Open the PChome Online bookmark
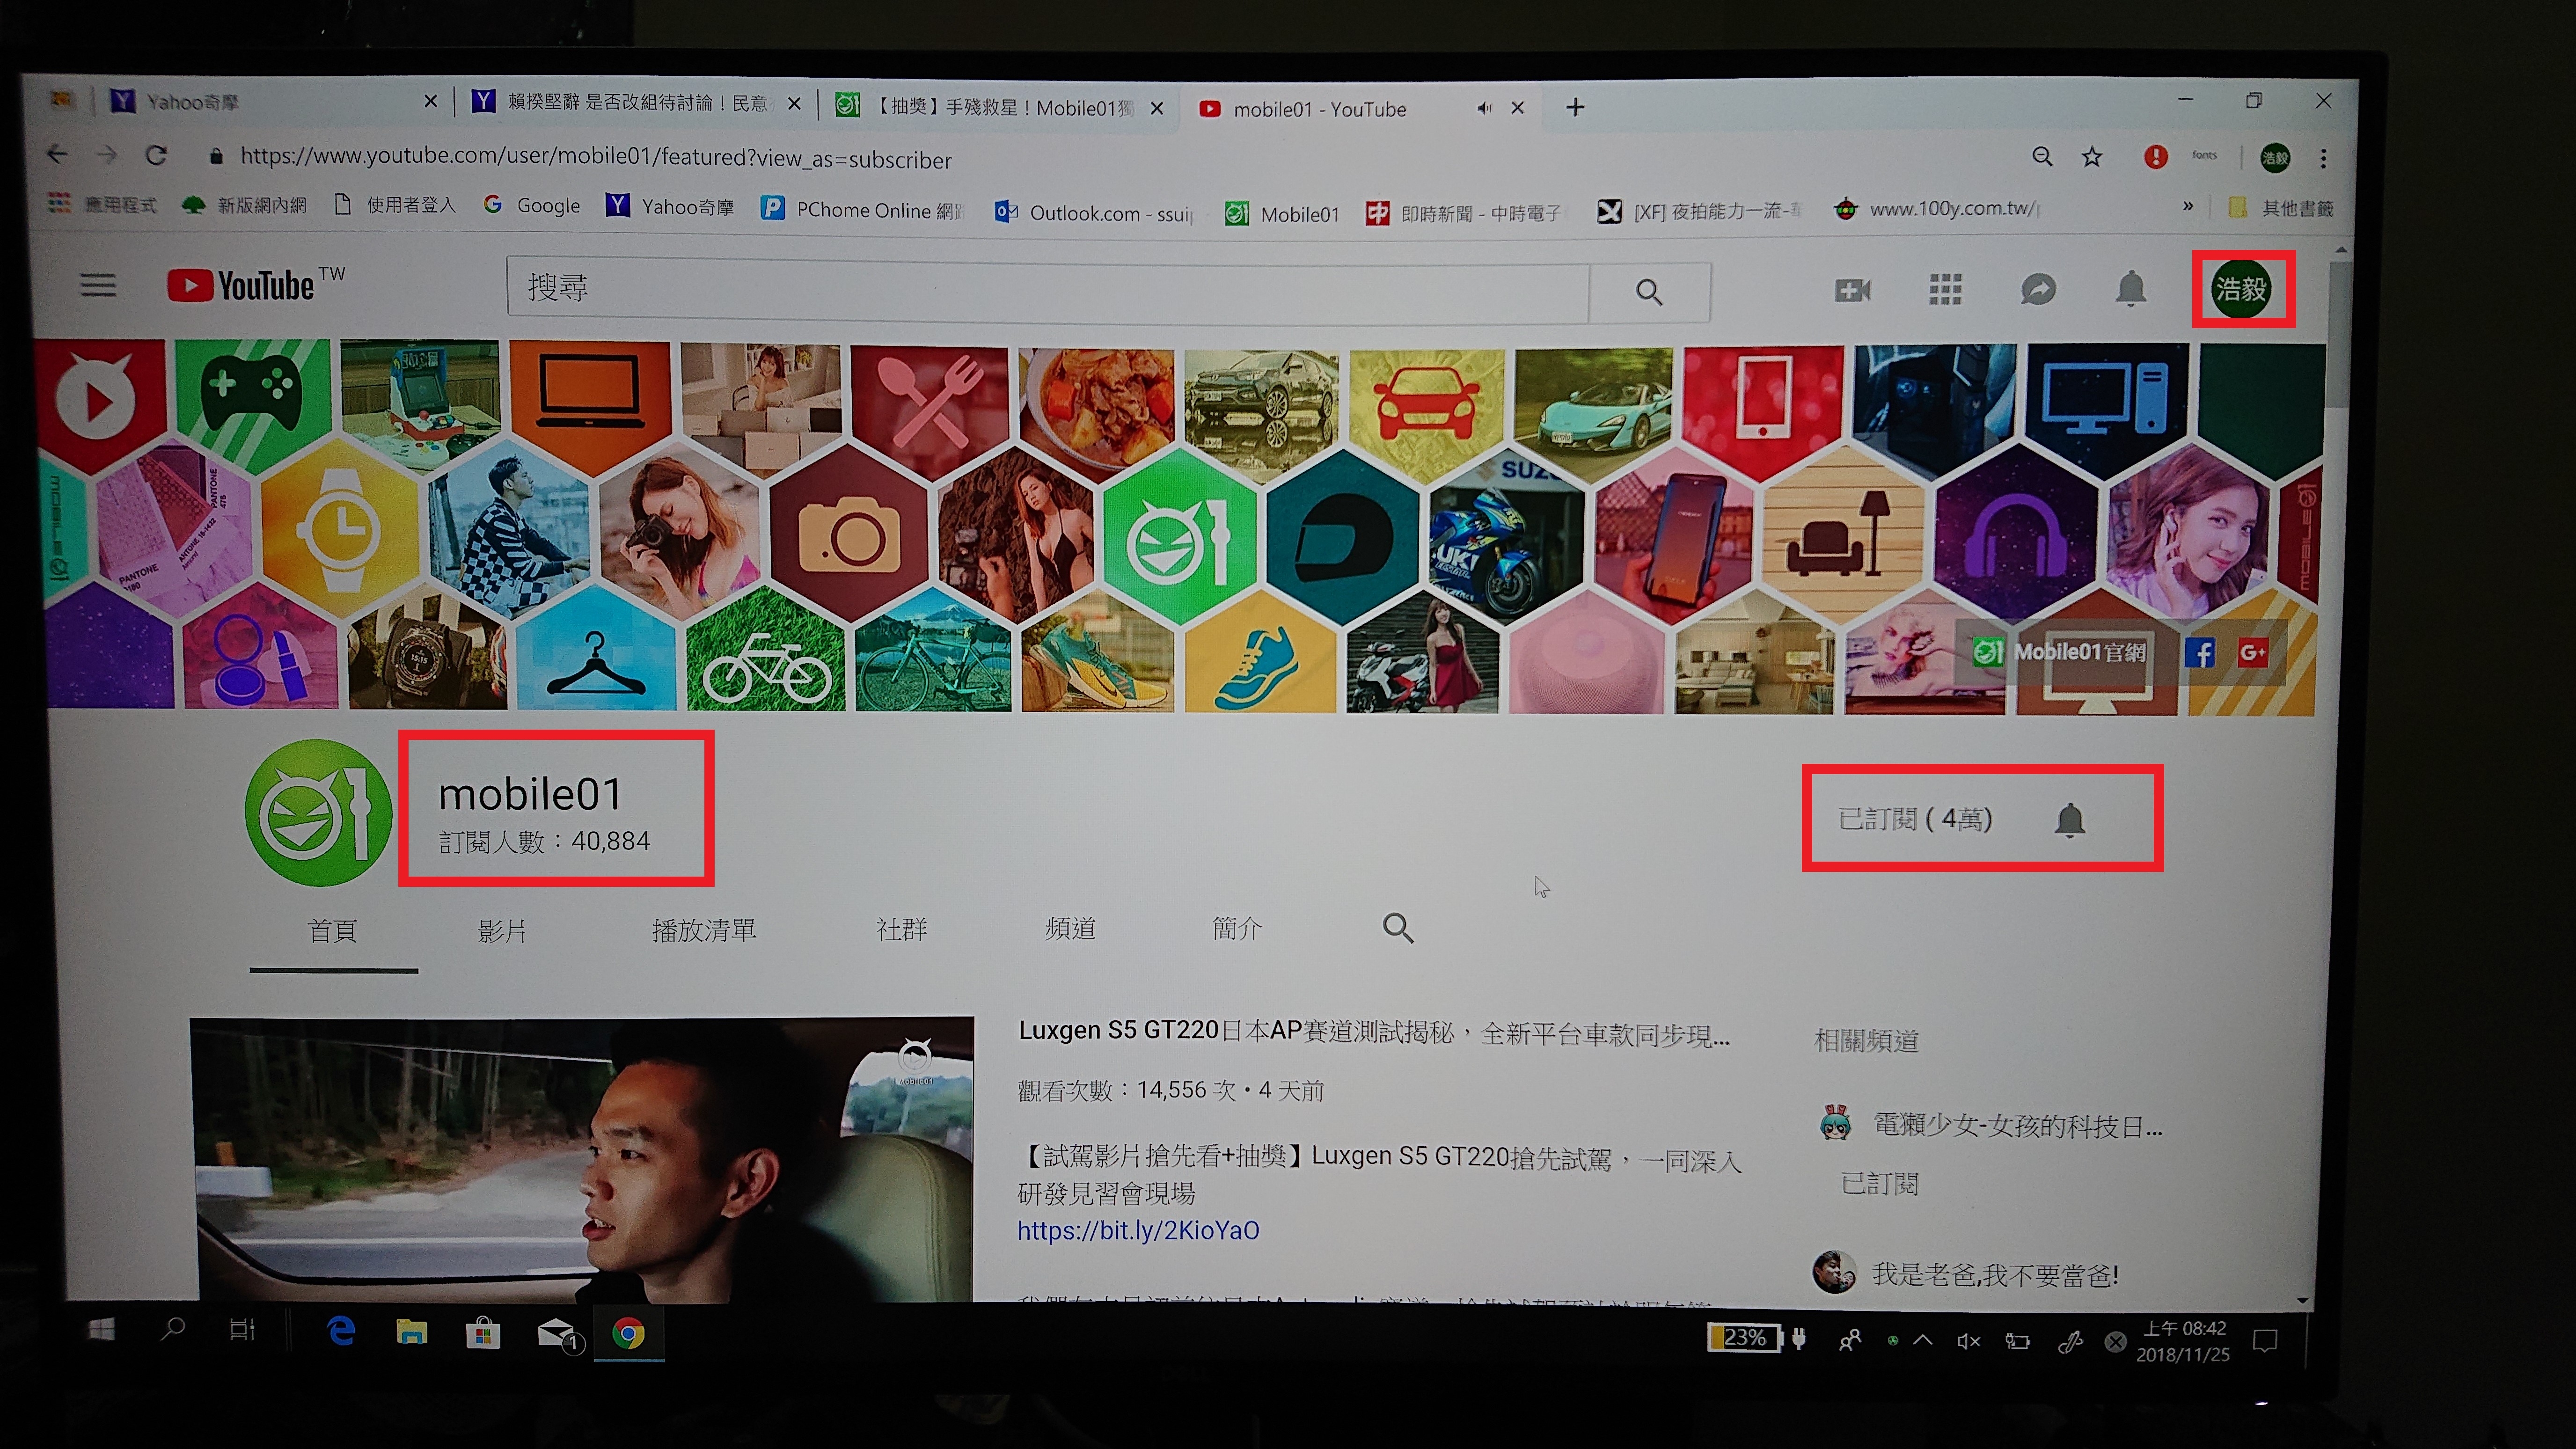 point(862,209)
